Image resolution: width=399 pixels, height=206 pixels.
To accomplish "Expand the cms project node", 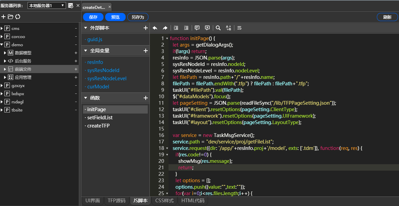I will (x=2, y=29).
